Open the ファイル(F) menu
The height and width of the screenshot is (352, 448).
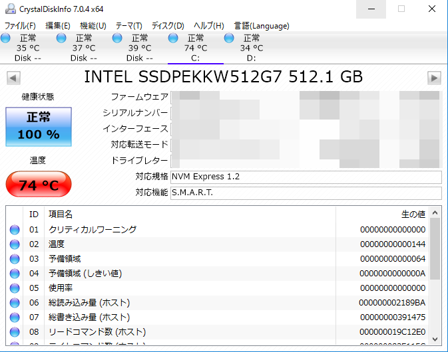[x=20, y=26]
